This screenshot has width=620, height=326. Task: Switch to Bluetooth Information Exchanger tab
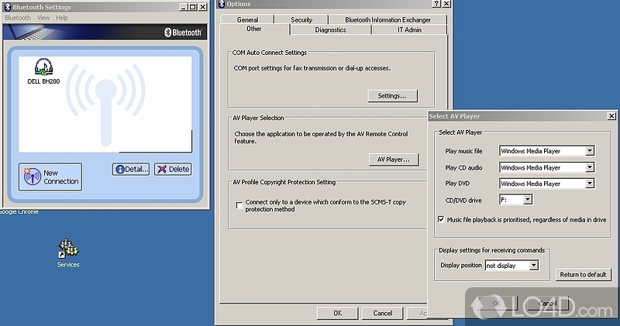pos(388,19)
